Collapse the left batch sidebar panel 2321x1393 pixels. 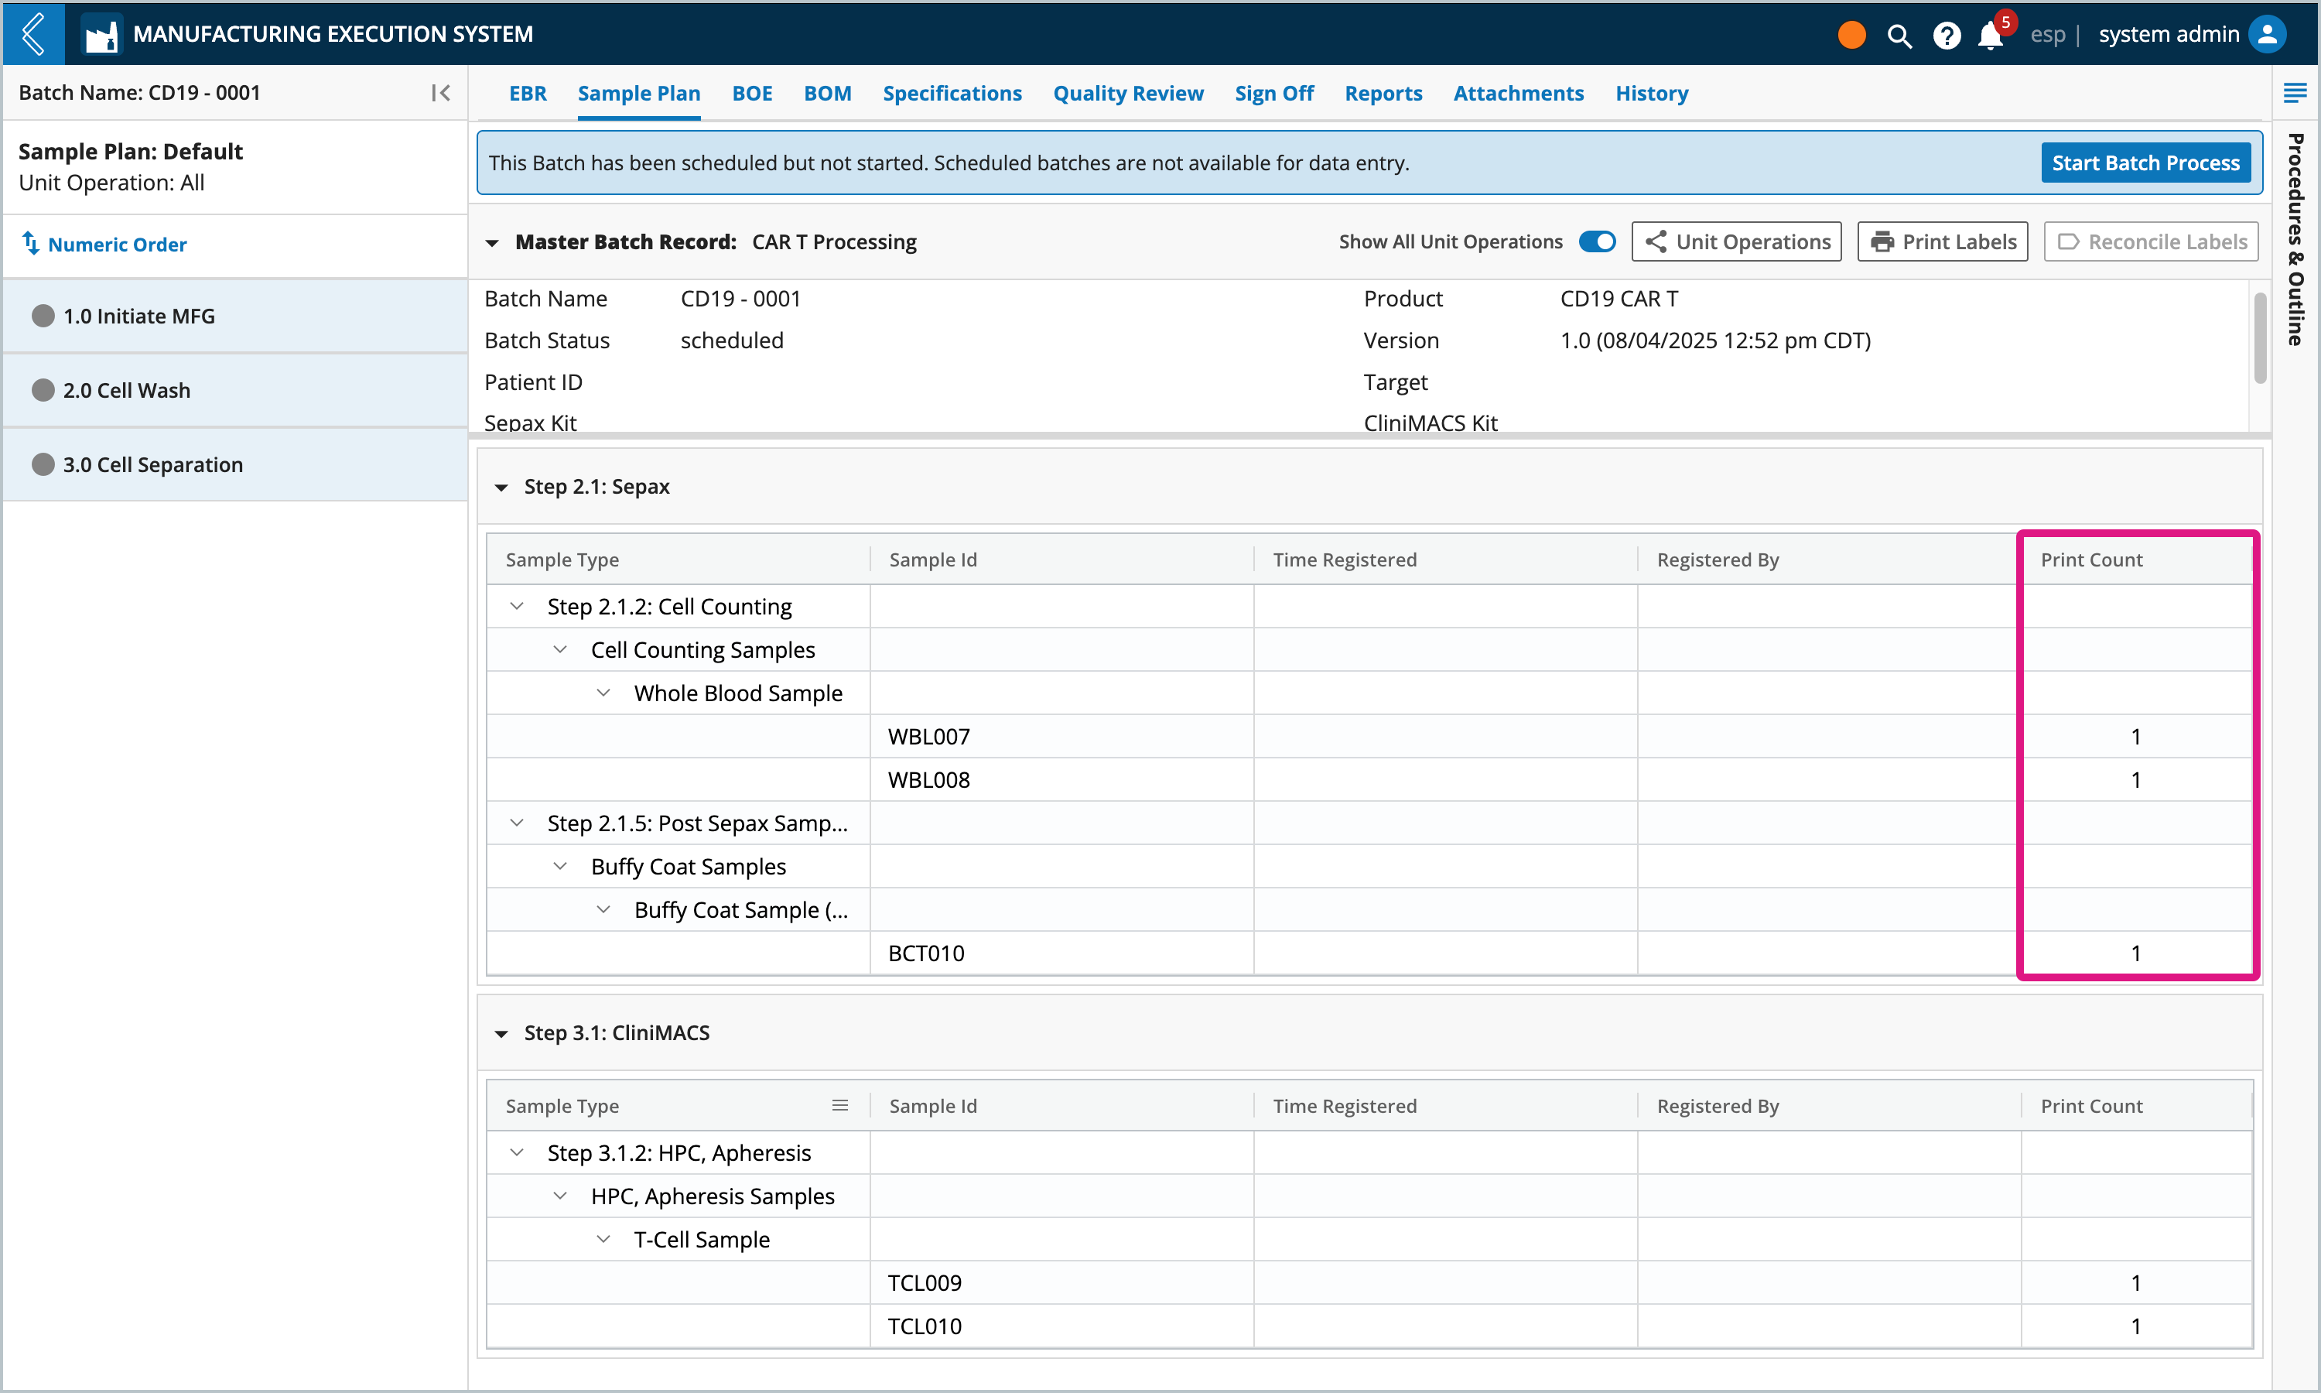point(440,93)
